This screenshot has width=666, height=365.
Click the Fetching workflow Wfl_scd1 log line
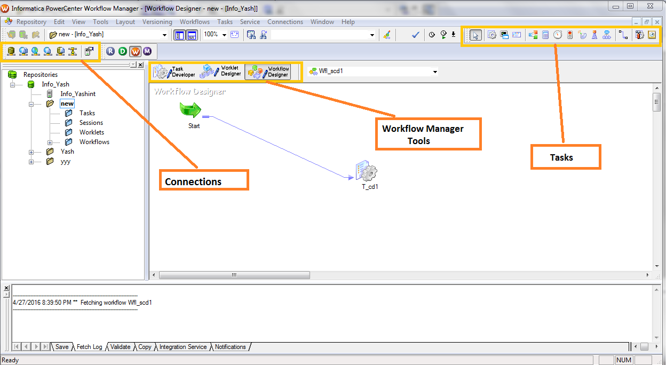point(82,303)
